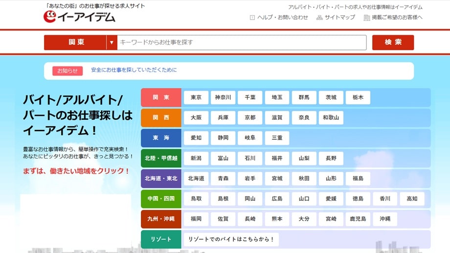Select the 関西 region header

tap(161, 118)
